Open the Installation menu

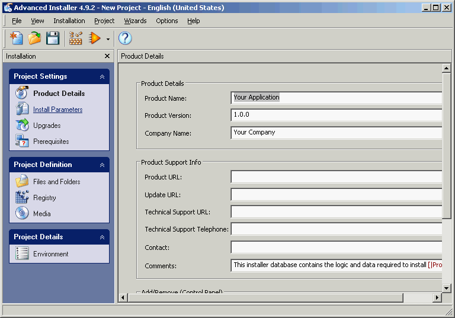[x=69, y=21]
